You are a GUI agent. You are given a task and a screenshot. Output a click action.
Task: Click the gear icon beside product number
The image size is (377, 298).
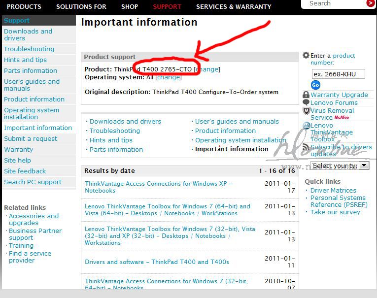[x=306, y=56]
